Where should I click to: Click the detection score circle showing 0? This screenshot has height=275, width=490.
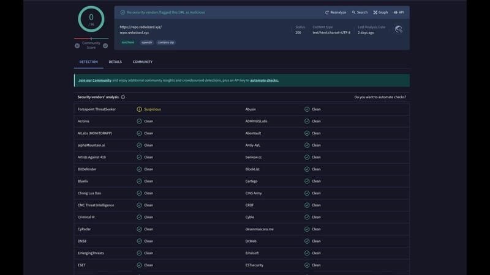coord(91,20)
